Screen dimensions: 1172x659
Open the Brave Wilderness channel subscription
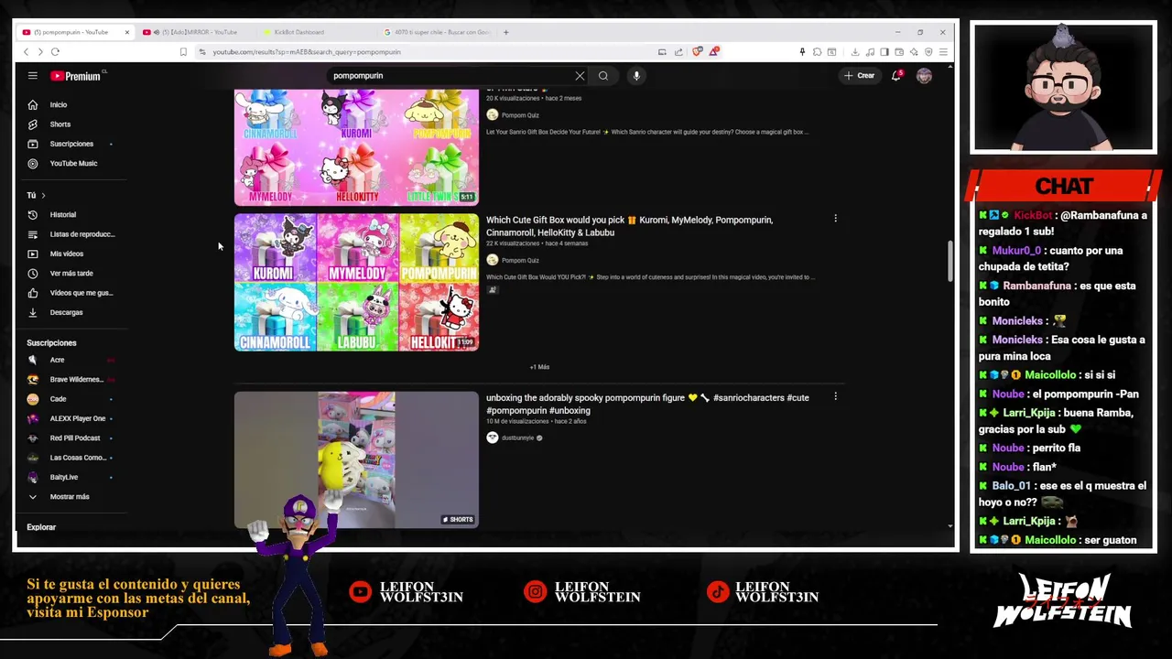(x=76, y=379)
